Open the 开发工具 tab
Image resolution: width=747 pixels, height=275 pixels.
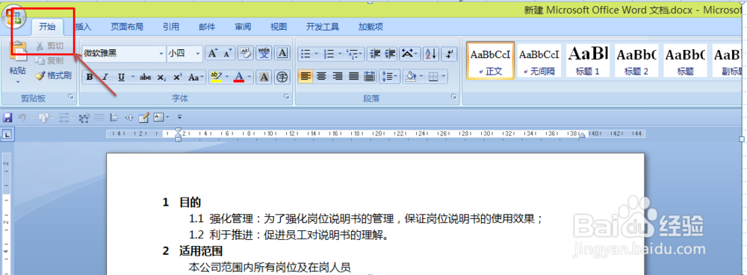pyautogui.click(x=323, y=27)
